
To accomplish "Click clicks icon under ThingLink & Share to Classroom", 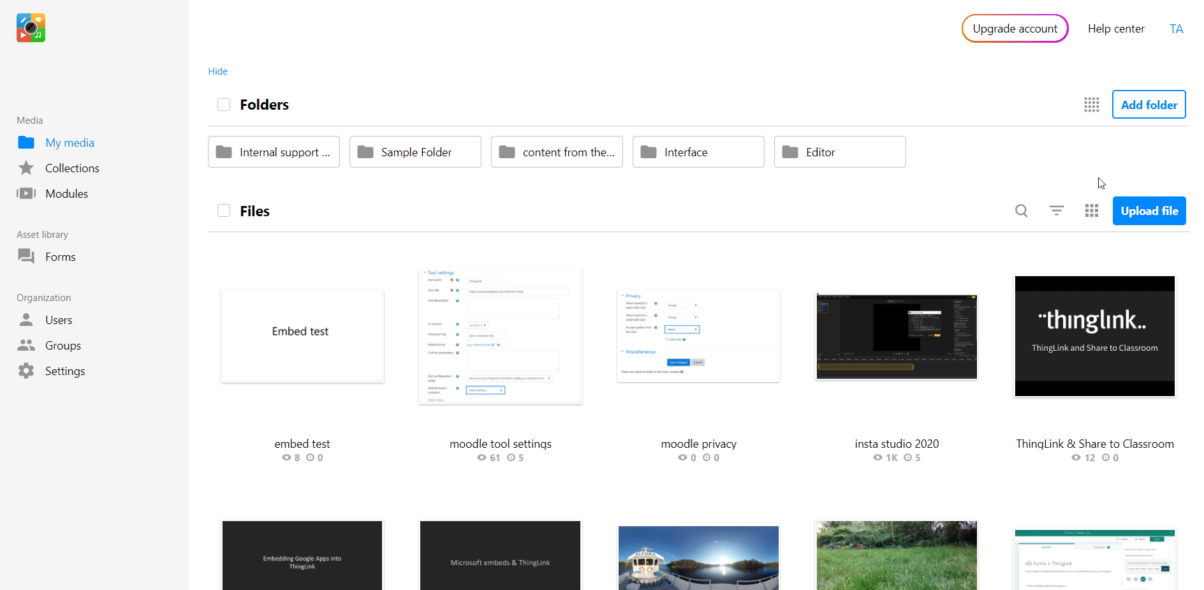I will (x=1106, y=458).
